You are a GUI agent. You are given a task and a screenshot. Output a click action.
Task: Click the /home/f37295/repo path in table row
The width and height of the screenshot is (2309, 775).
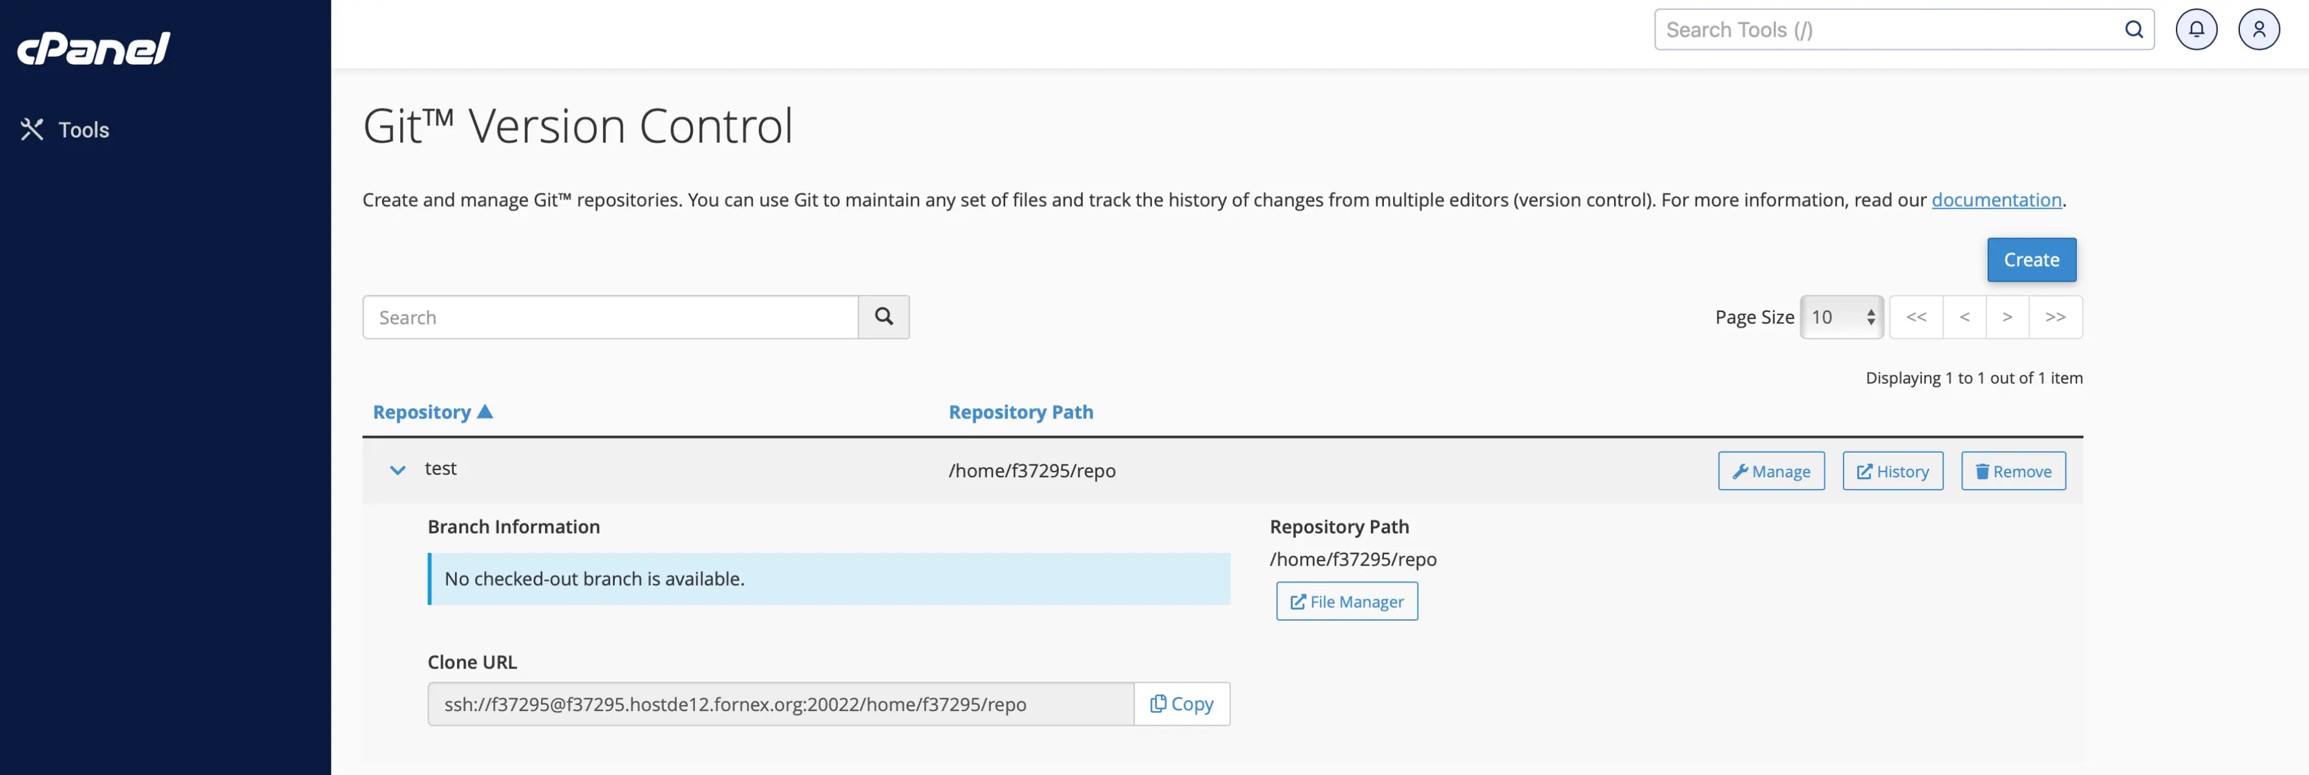pyautogui.click(x=1032, y=471)
